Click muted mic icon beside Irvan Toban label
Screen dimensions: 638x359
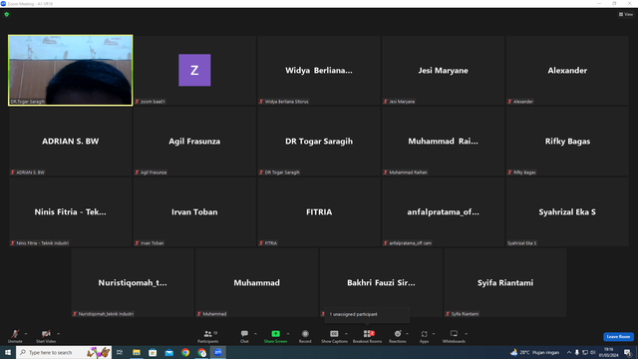[x=137, y=243]
